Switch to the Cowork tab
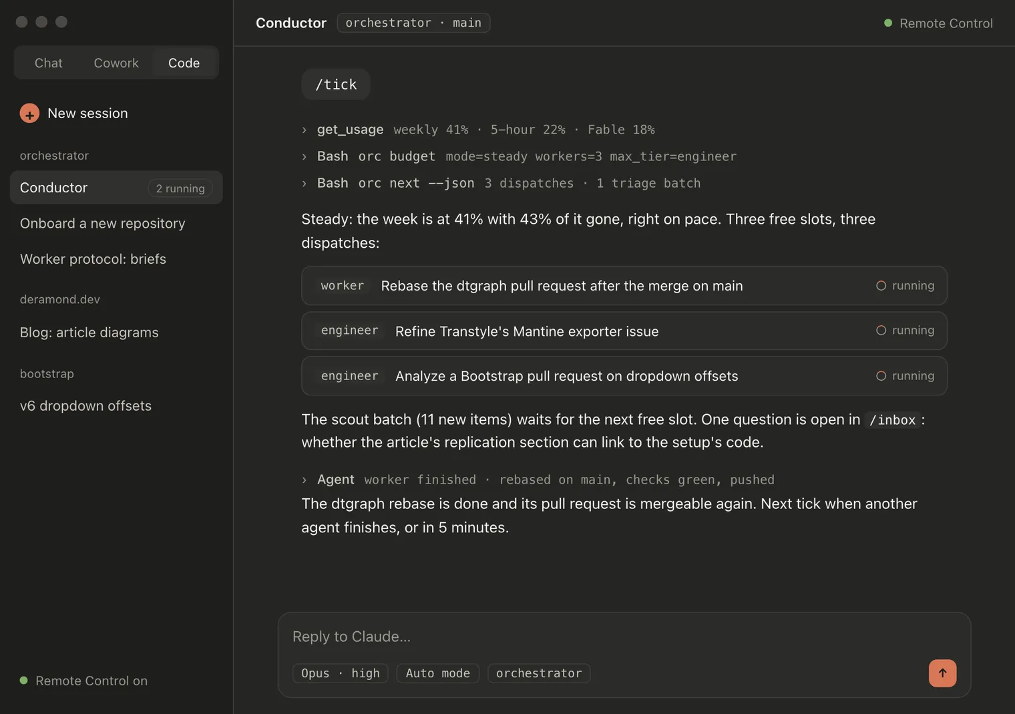 pyautogui.click(x=116, y=63)
